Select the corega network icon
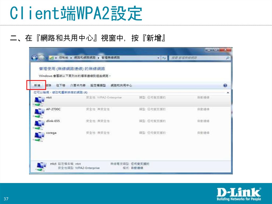The width and height of the screenshot is (272, 204). click(x=39, y=137)
